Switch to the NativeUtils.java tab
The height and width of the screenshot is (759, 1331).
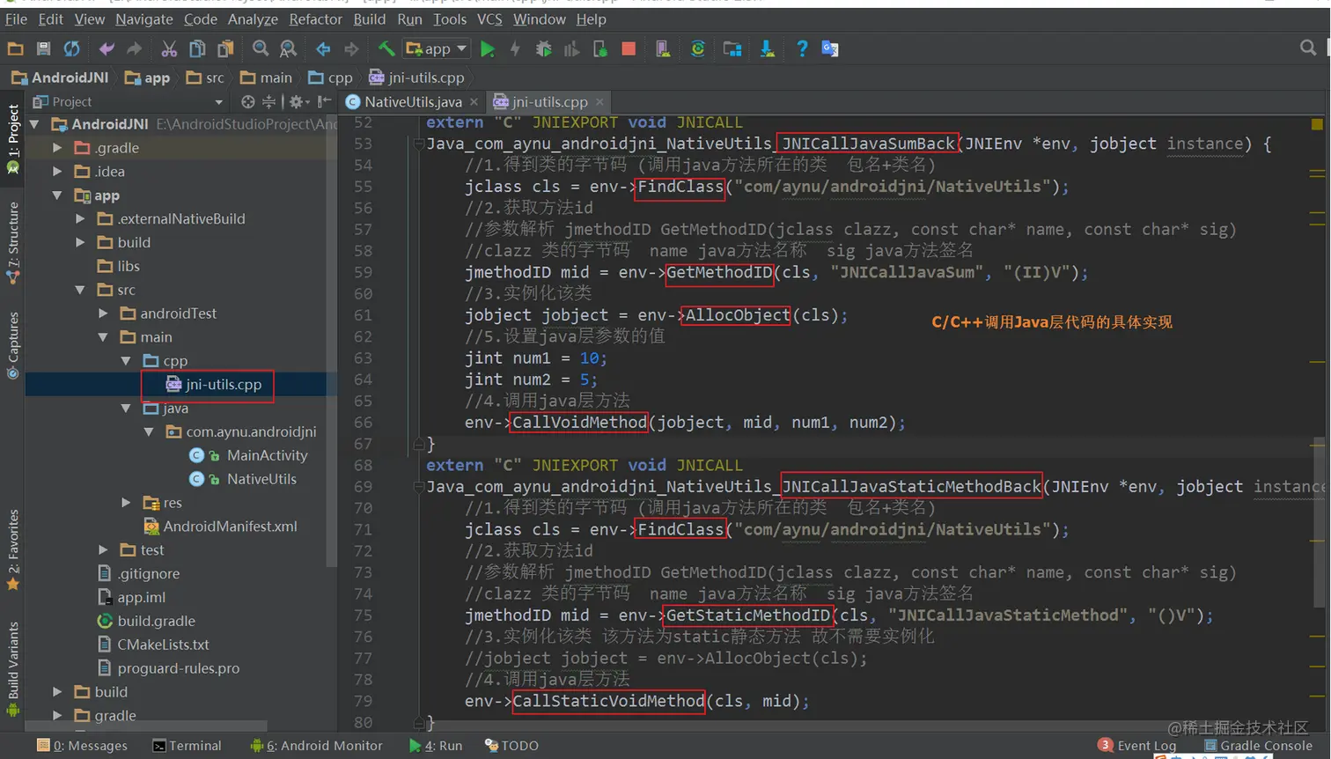pyautogui.click(x=412, y=102)
